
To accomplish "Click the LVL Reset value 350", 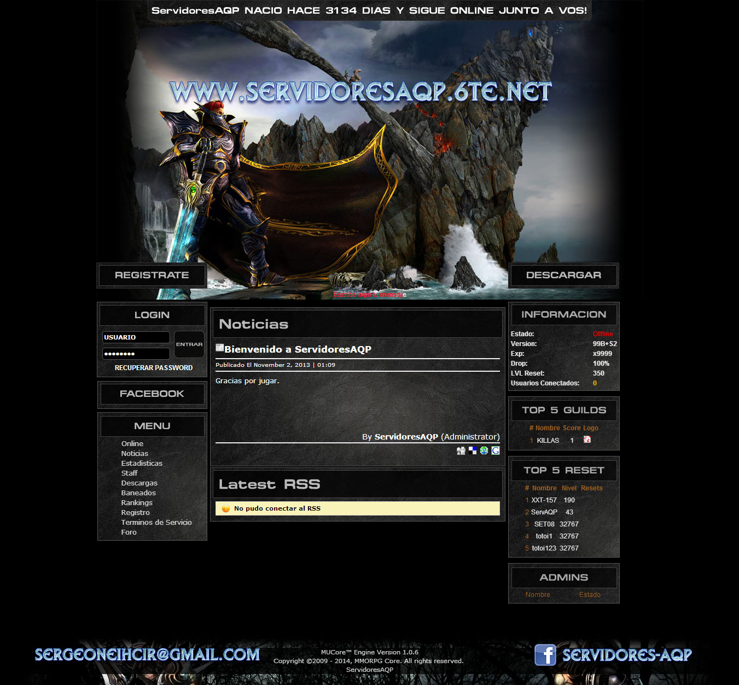I will point(599,373).
